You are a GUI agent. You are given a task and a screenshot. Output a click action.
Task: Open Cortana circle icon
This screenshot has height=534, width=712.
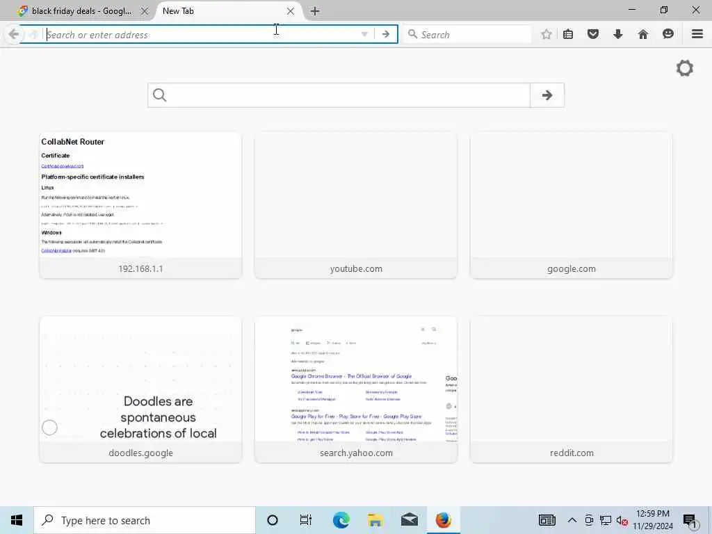click(x=273, y=520)
